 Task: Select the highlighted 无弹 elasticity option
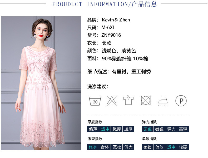pyautogui.click(x=147, y=129)
